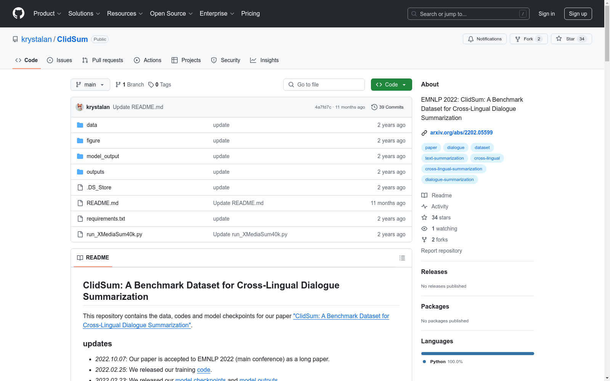Click the Notifications bell button

click(485, 39)
